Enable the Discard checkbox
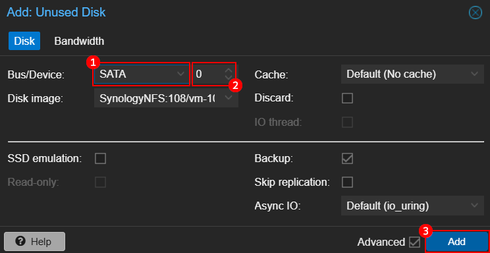The height and width of the screenshot is (253, 490). coord(347,98)
